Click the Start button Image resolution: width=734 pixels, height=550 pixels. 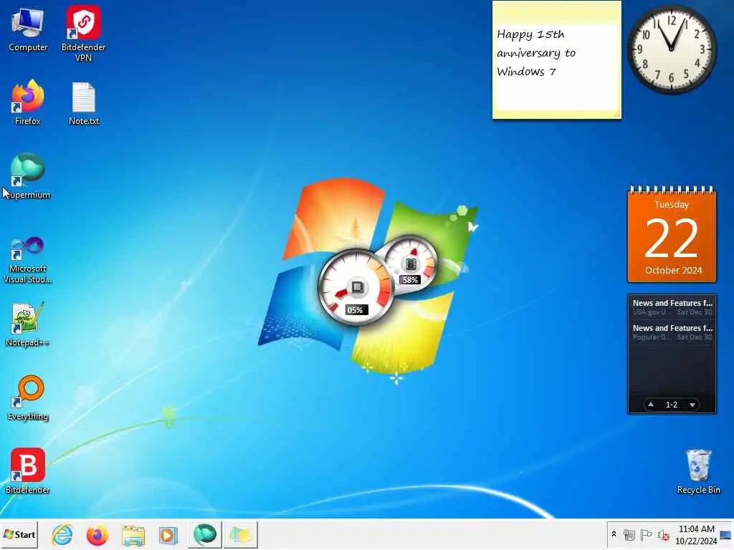[19, 534]
